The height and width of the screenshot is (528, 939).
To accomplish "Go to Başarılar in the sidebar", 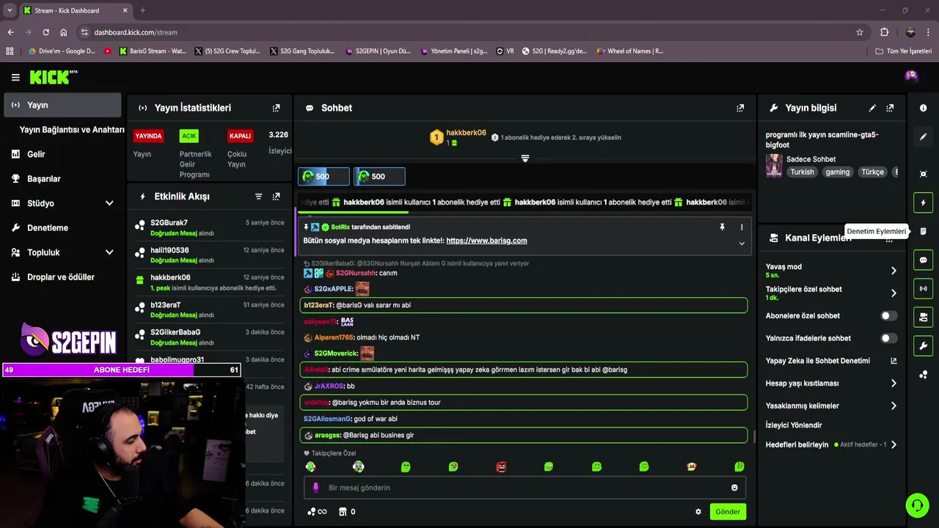I will pyautogui.click(x=44, y=179).
